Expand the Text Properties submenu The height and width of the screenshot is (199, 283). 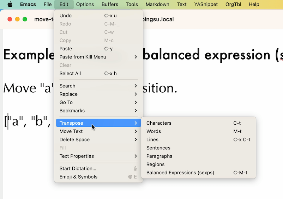(98, 156)
